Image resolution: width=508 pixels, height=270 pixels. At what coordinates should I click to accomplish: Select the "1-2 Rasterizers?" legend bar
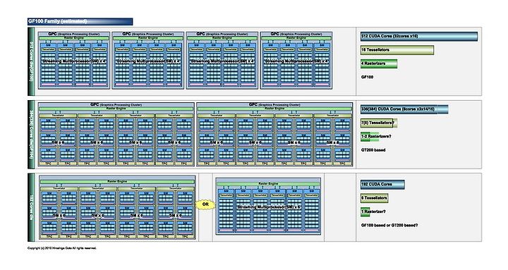[376, 136]
